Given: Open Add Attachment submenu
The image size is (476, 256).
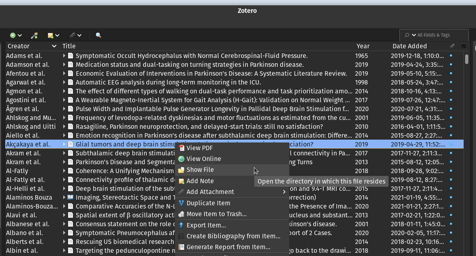Looking at the screenshot, I should [232, 192].
